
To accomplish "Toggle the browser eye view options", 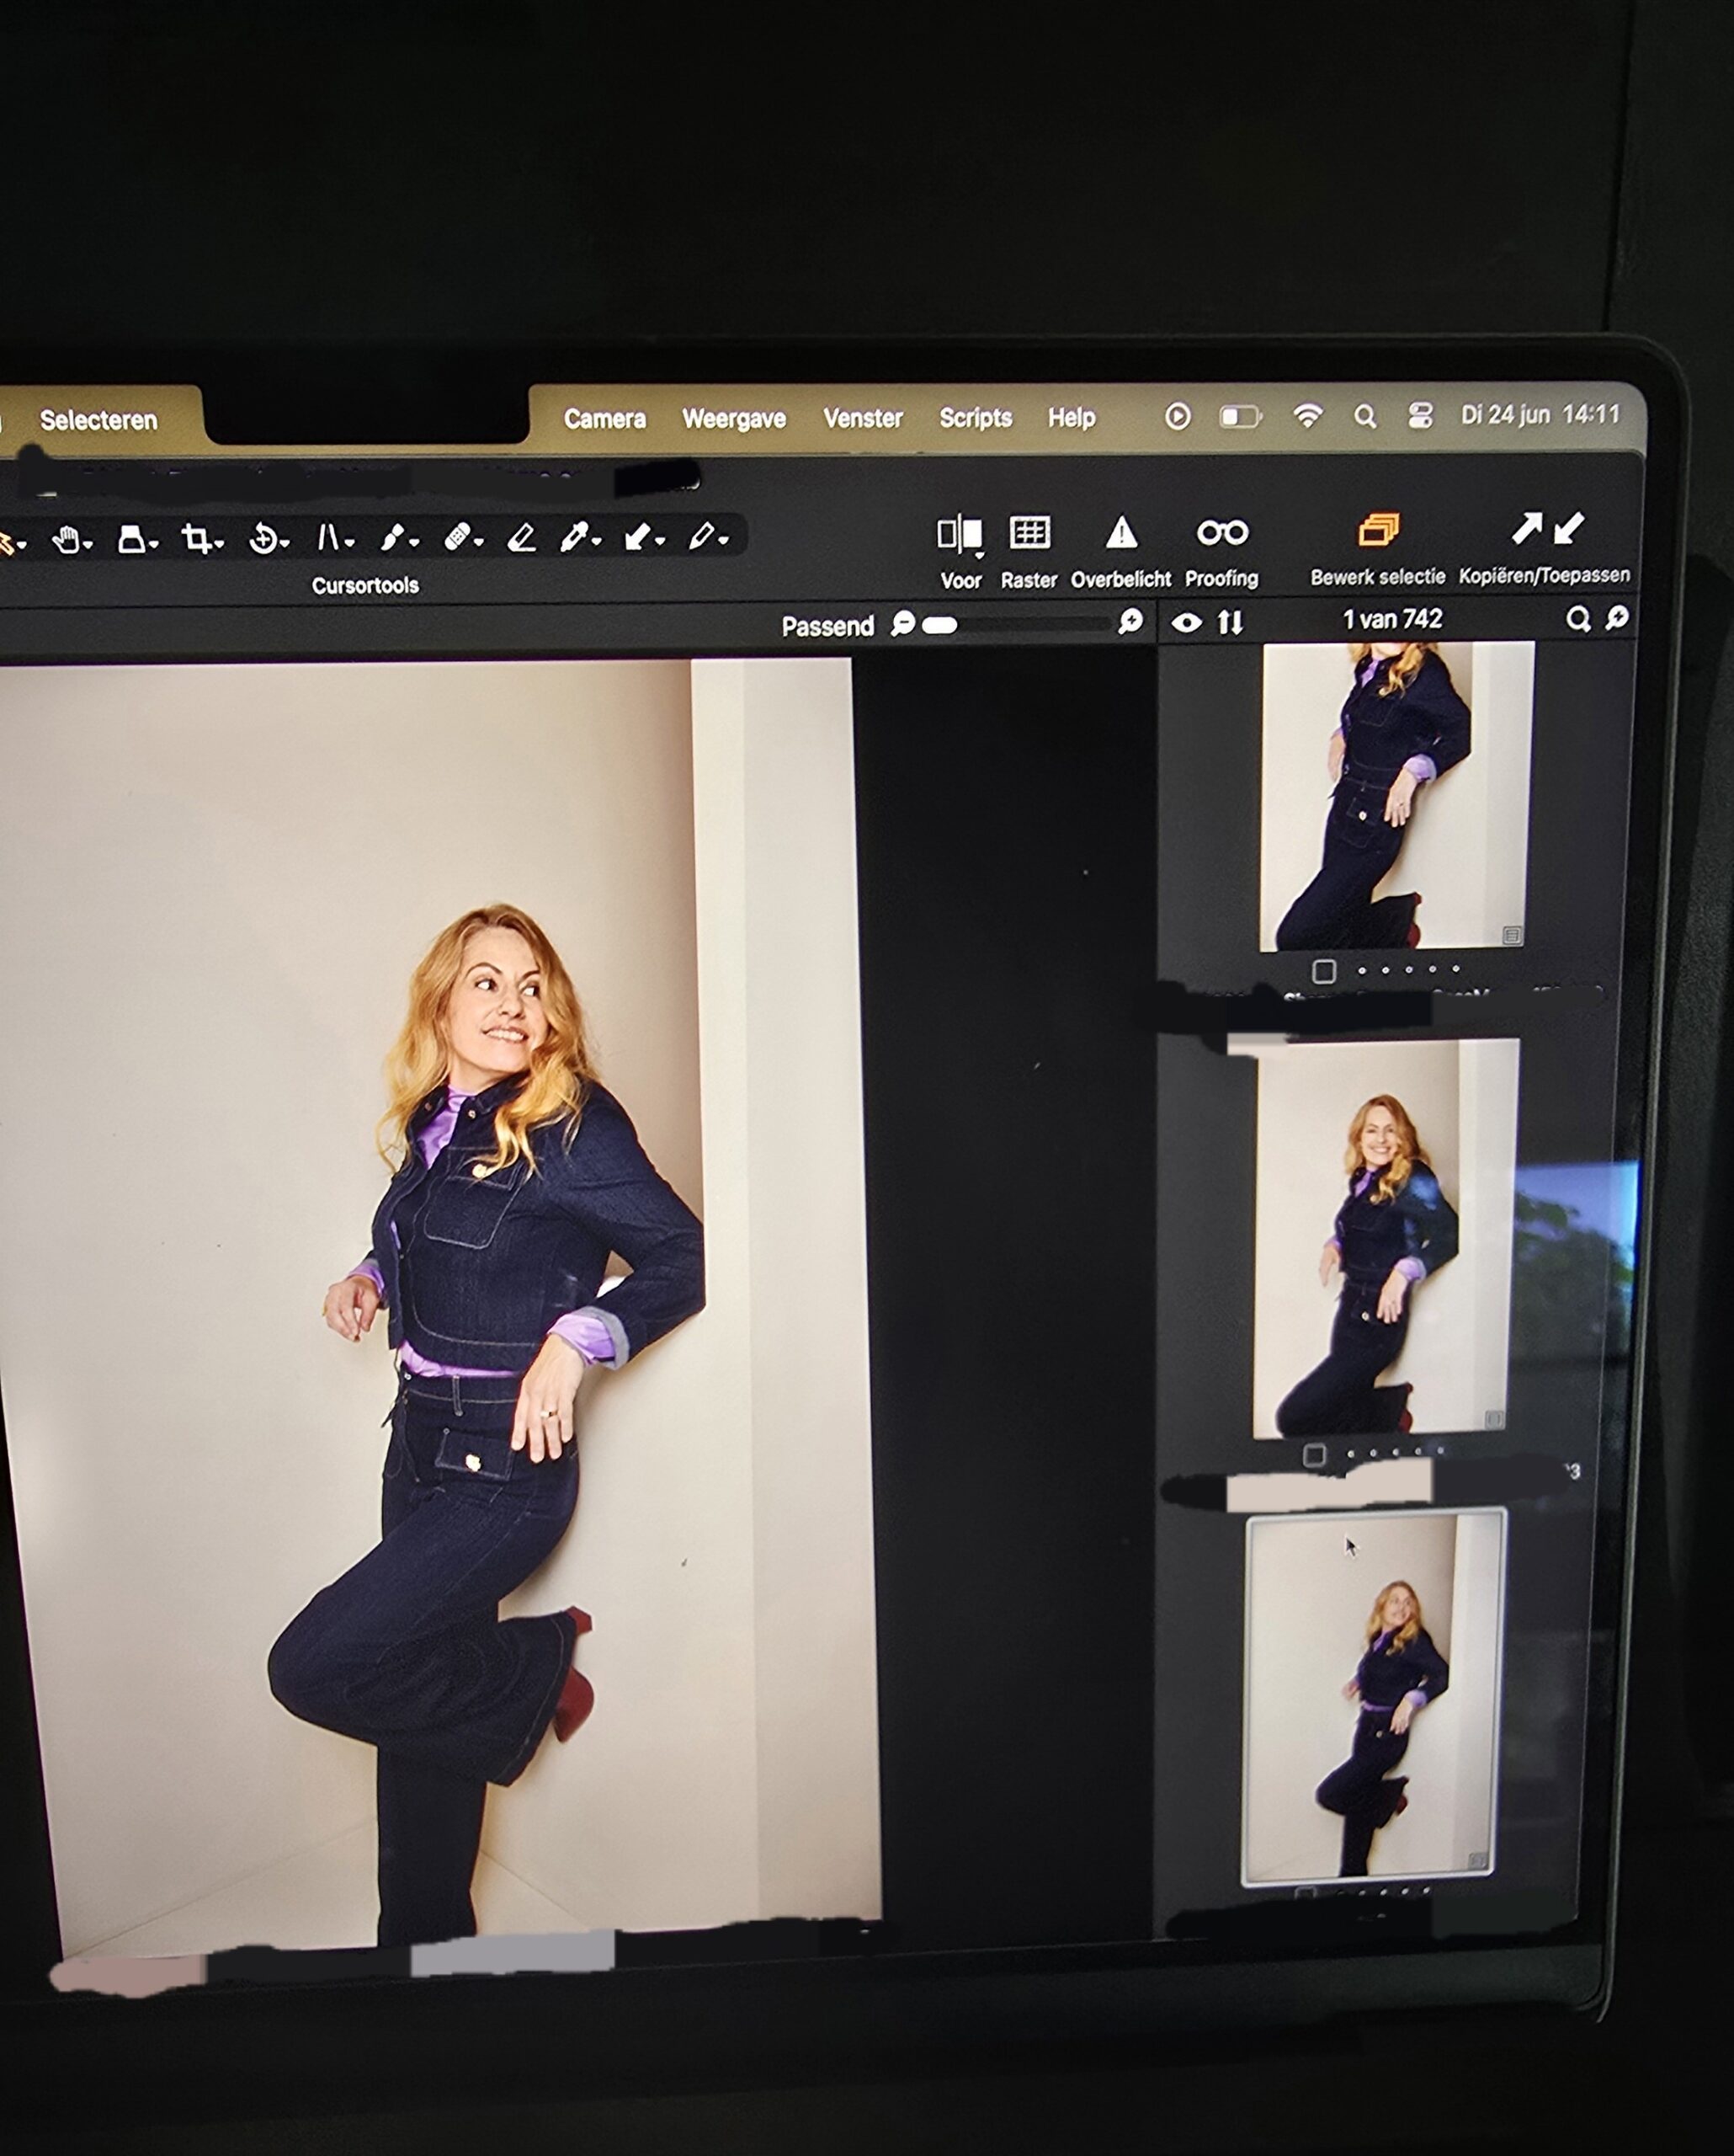I will pyautogui.click(x=1186, y=623).
